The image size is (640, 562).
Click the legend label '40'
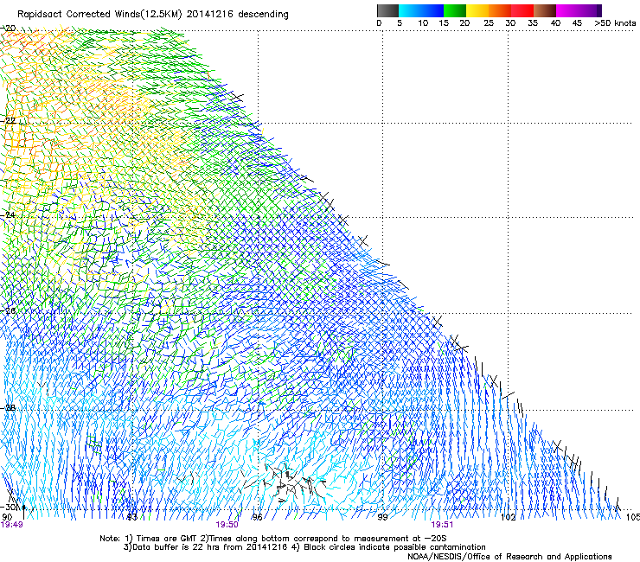(555, 23)
